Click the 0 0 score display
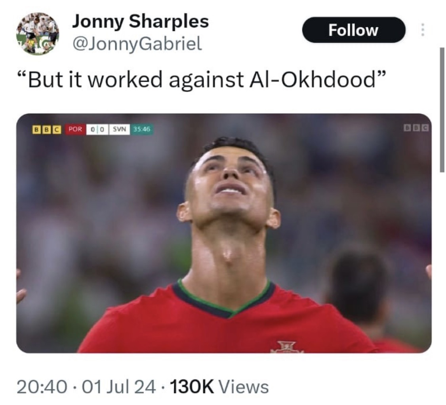Viewport: 446px width, 405px height. coord(97,130)
